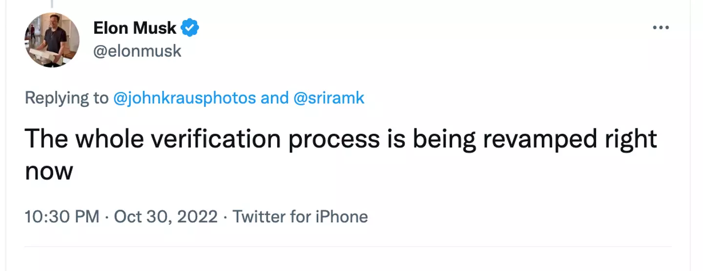Click the blue verified badge icon
703x271 pixels.
(190, 28)
